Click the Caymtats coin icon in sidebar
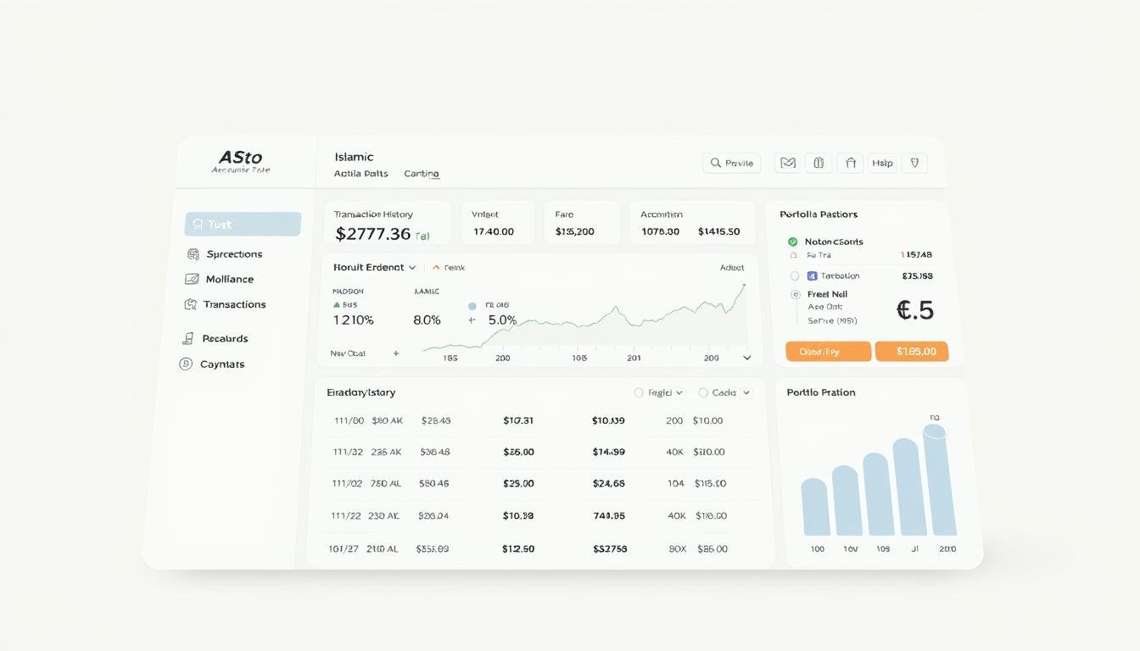The height and width of the screenshot is (651, 1140). tap(186, 364)
